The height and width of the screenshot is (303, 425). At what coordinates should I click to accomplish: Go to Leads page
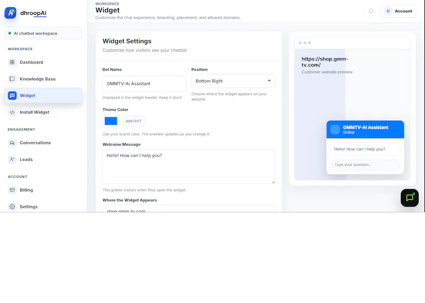click(x=43, y=159)
